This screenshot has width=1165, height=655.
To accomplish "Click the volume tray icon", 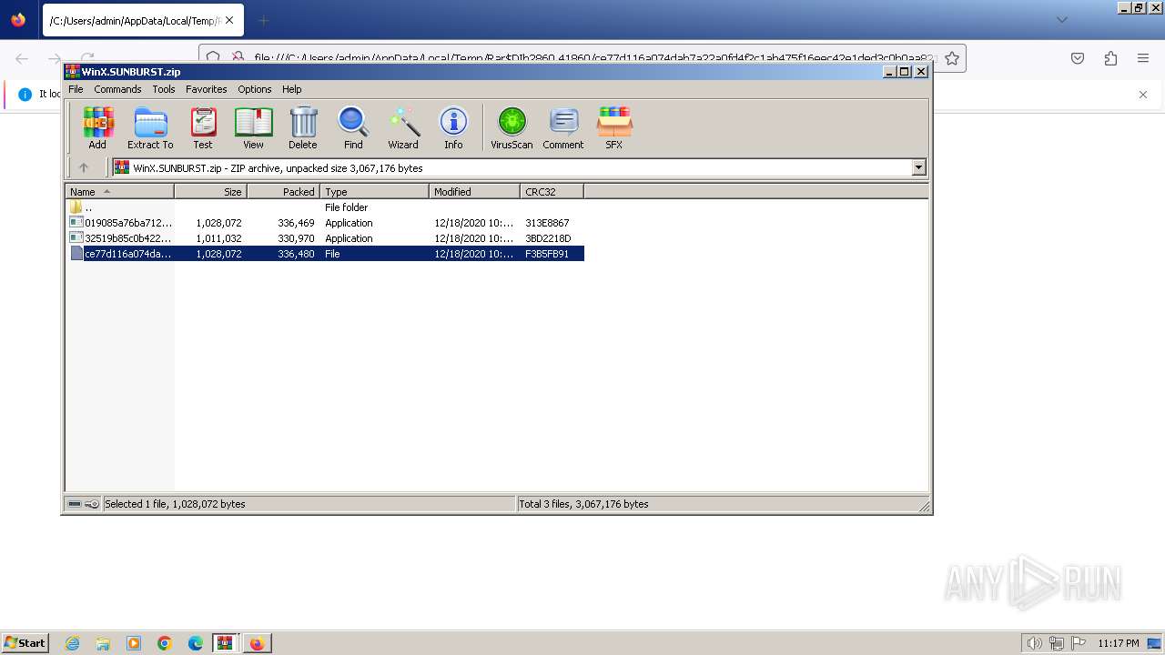I will coord(1035,643).
